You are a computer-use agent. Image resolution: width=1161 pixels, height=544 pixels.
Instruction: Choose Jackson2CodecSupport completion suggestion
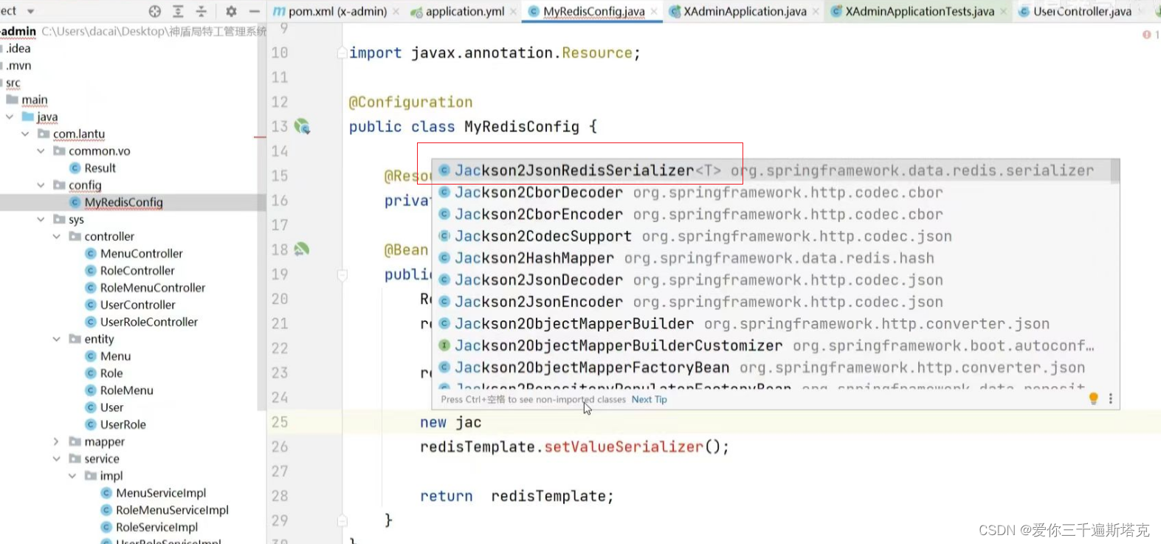click(771, 236)
